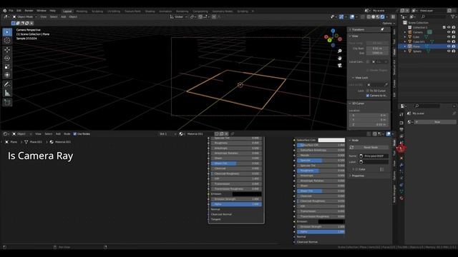Image resolution: width=458 pixels, height=257 pixels.
Task: Click the pin icon in Transform panel
Action: [x=382, y=29]
